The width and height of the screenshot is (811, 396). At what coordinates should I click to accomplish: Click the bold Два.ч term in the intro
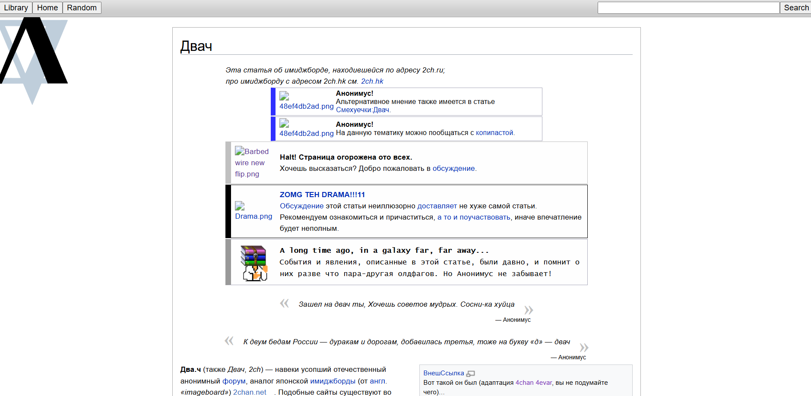click(x=190, y=369)
